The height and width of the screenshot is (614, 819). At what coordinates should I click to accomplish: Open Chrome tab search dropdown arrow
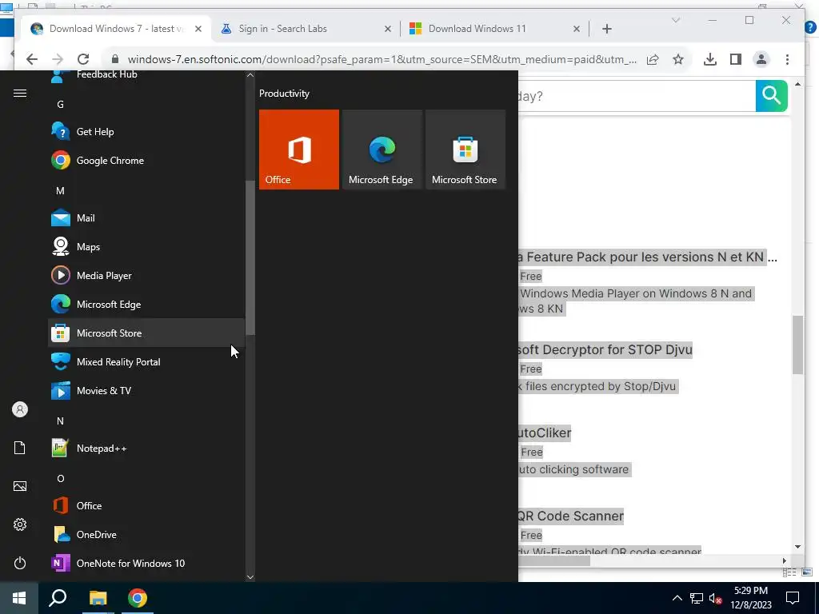675,20
